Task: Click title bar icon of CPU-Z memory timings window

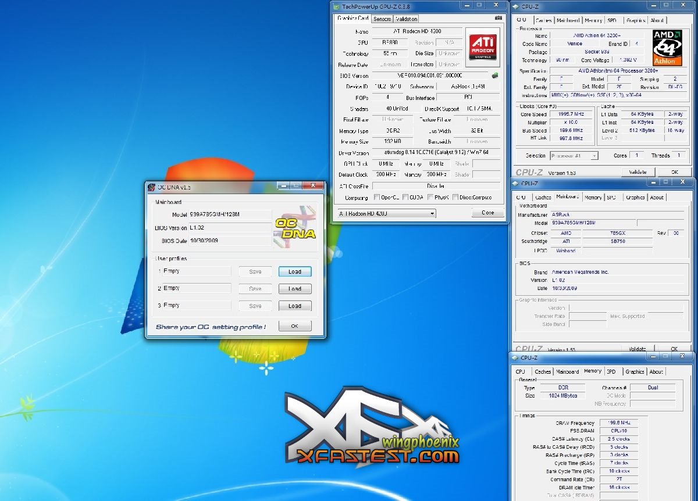Action: (x=515, y=358)
